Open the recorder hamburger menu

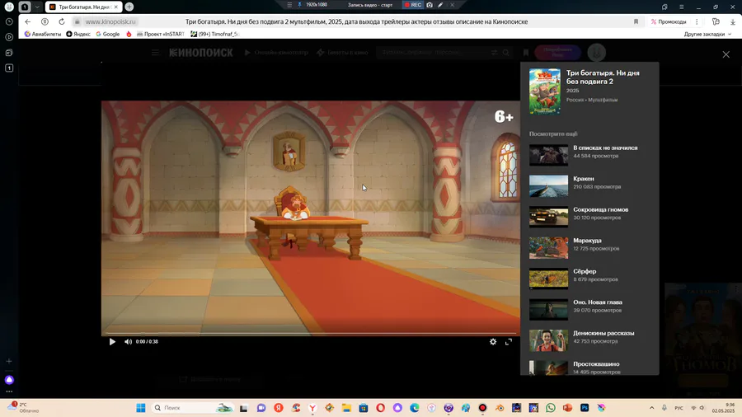289,5
